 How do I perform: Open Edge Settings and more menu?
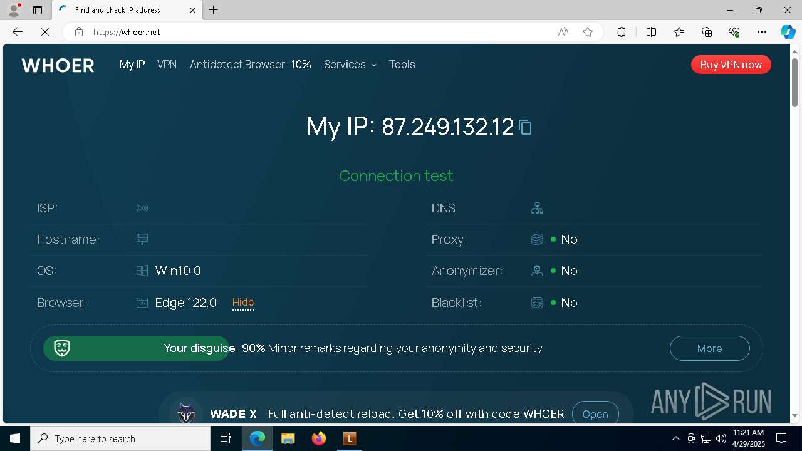(762, 32)
